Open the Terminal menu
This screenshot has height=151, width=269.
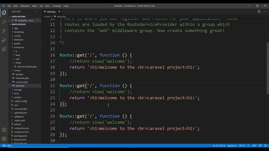pos(56,6)
